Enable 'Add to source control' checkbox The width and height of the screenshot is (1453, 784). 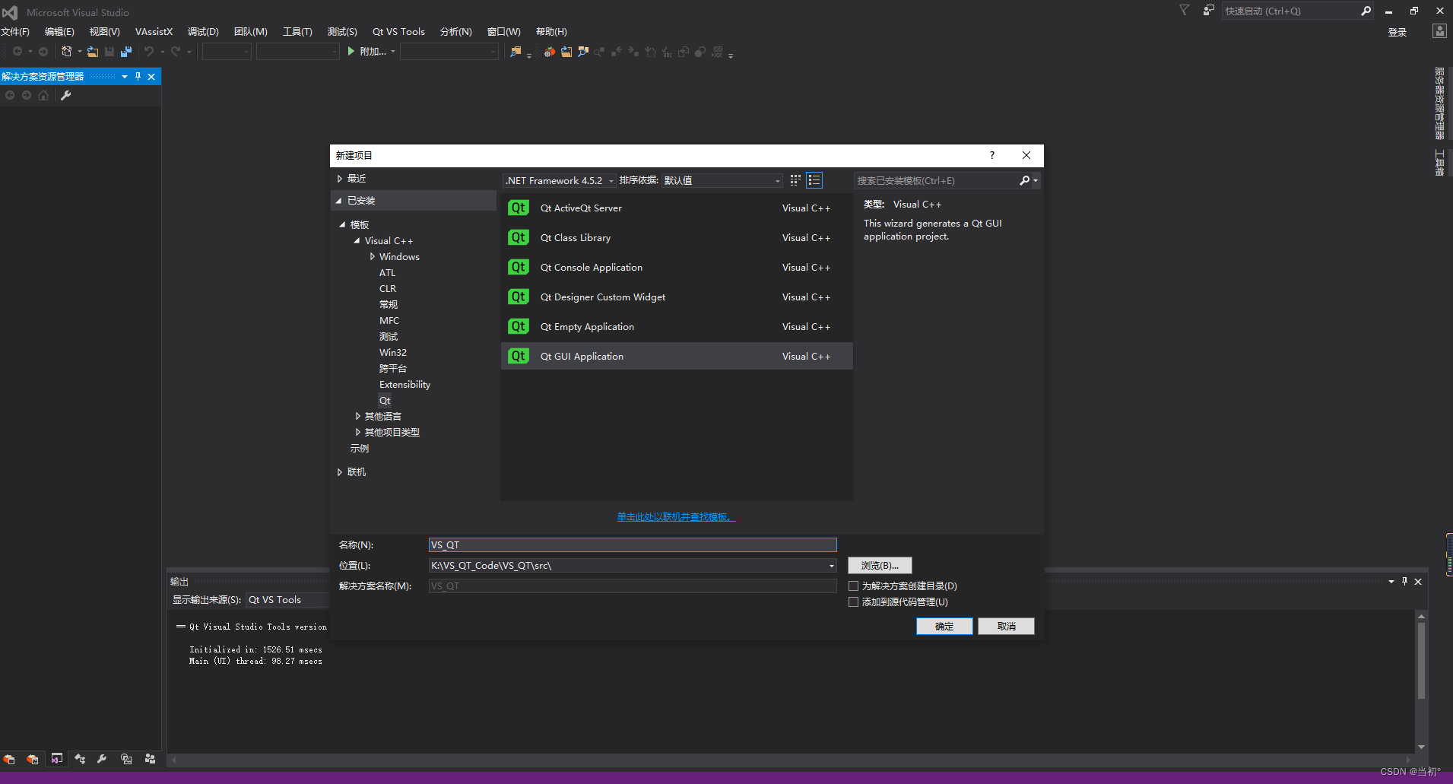pyautogui.click(x=853, y=601)
